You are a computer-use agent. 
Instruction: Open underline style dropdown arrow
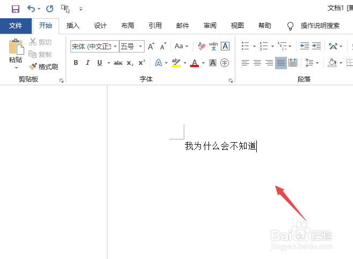coord(109,63)
